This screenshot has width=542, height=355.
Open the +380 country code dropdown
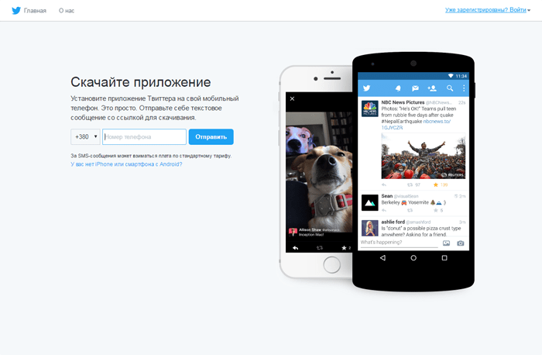pyautogui.click(x=85, y=136)
